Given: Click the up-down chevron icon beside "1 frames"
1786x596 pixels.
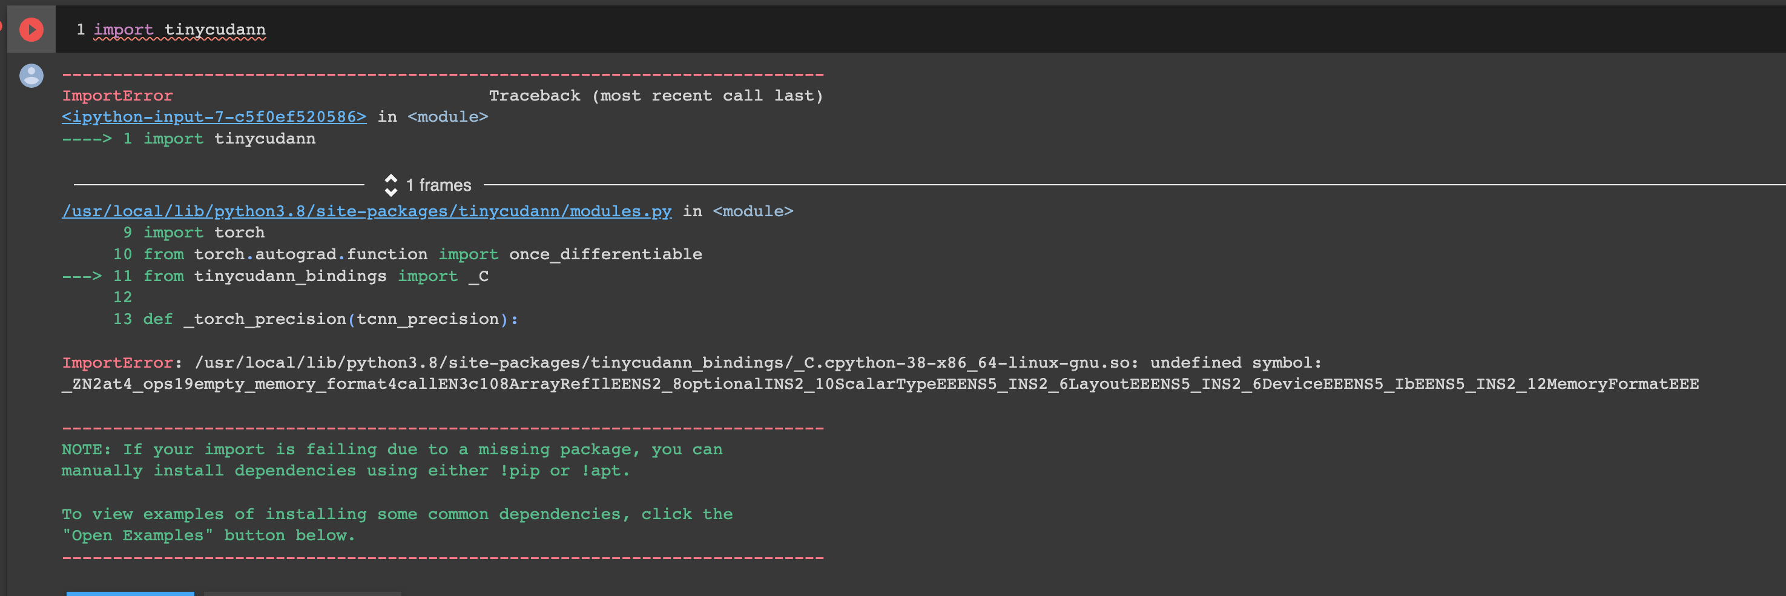Looking at the screenshot, I should click(391, 185).
